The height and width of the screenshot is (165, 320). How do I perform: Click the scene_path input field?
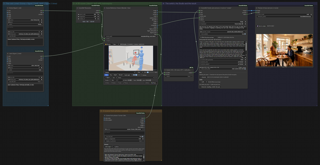coord(131,36)
